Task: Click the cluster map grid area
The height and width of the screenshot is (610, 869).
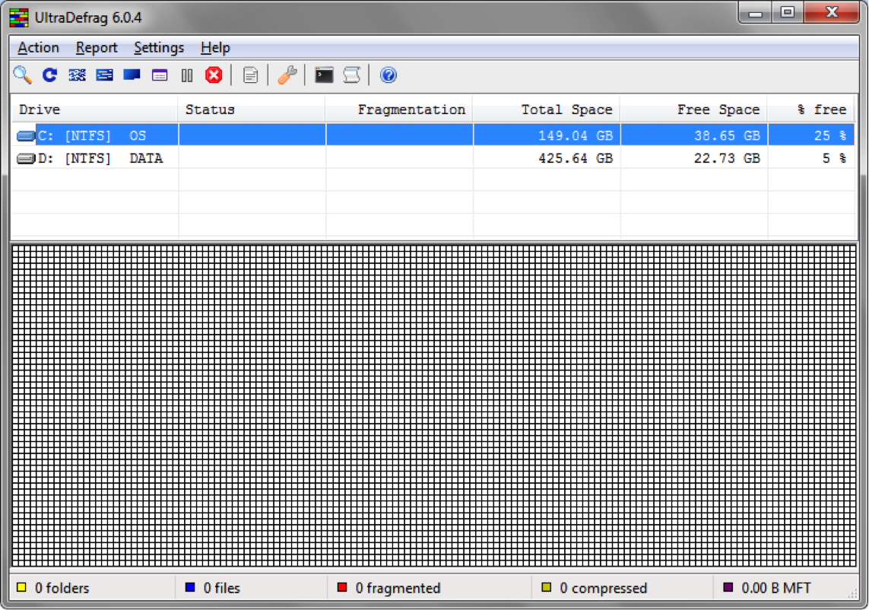Action: (x=434, y=406)
